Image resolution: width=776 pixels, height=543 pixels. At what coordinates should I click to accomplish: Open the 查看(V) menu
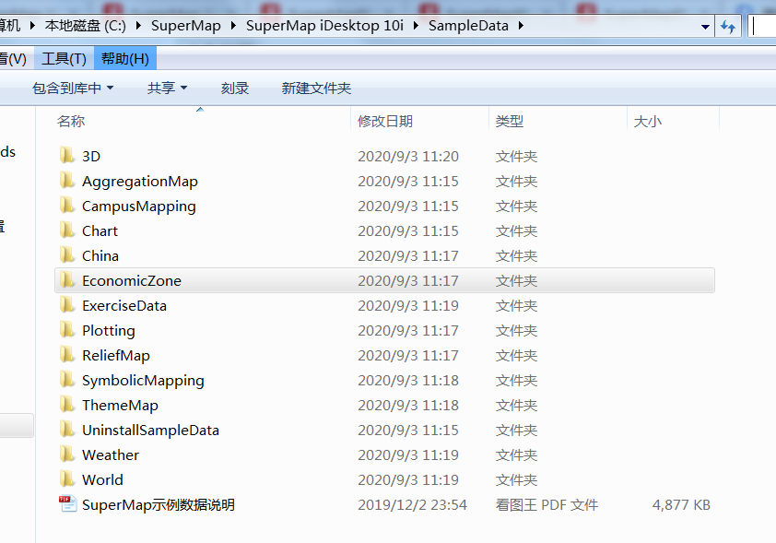tap(13, 59)
